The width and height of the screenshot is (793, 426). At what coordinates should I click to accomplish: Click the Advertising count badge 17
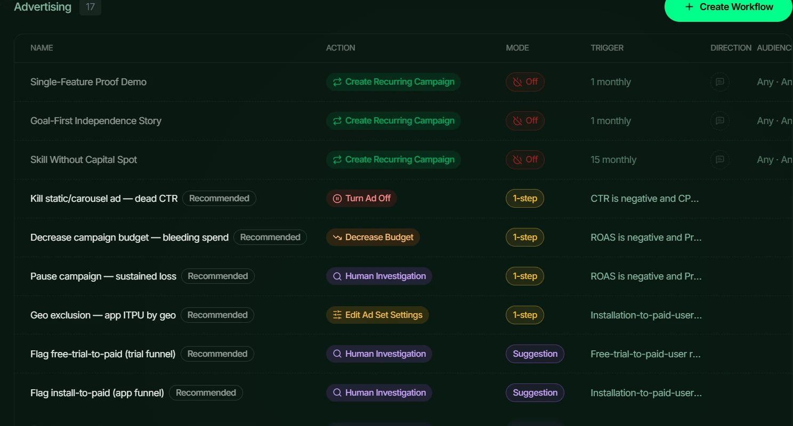(90, 7)
